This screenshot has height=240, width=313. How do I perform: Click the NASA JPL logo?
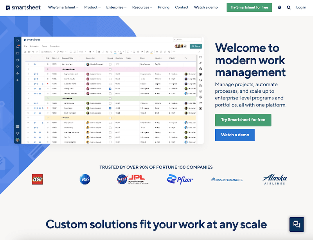(133, 179)
